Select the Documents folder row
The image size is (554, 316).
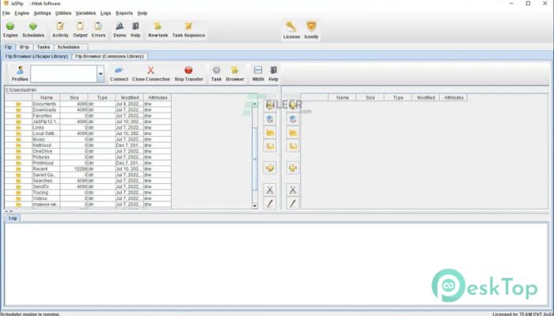88,104
